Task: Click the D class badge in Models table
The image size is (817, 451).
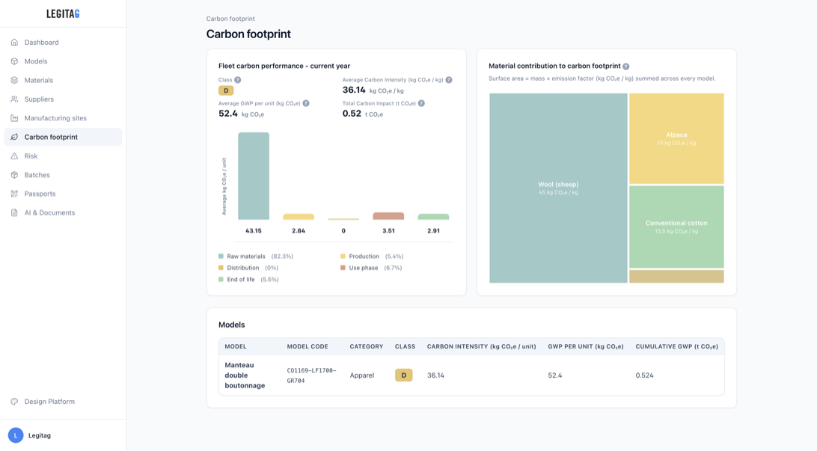Action: [404, 375]
